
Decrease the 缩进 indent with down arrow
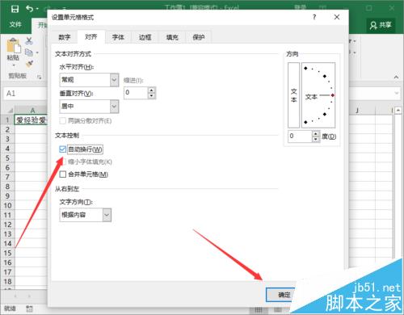point(152,95)
